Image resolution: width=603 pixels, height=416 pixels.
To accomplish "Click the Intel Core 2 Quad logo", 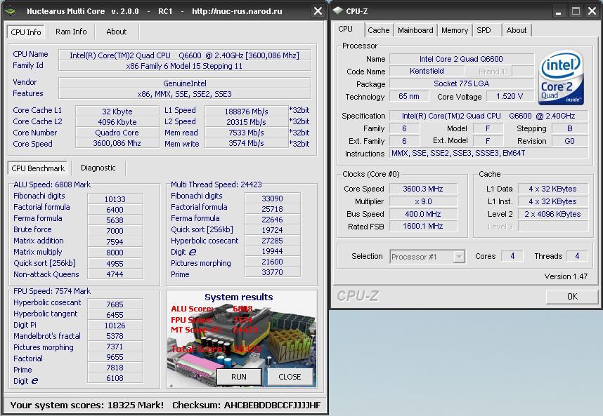I will [x=562, y=78].
